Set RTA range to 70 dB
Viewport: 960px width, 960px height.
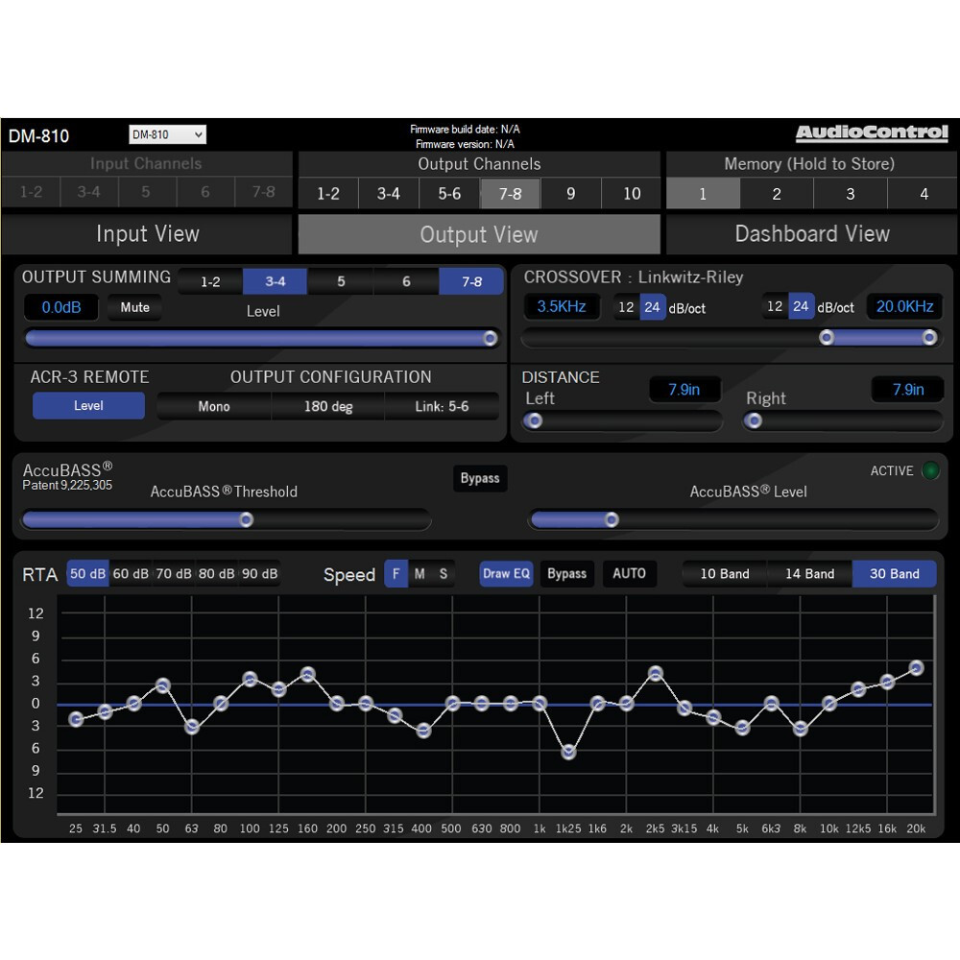[173, 574]
